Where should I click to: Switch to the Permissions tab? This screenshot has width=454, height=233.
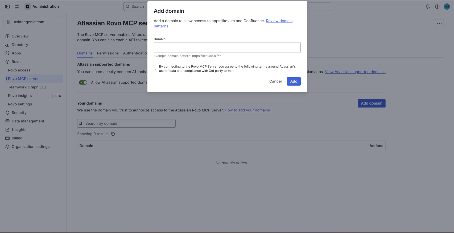(108, 53)
